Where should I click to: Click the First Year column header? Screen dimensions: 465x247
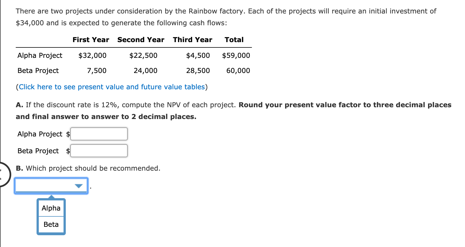pyautogui.click(x=91, y=40)
